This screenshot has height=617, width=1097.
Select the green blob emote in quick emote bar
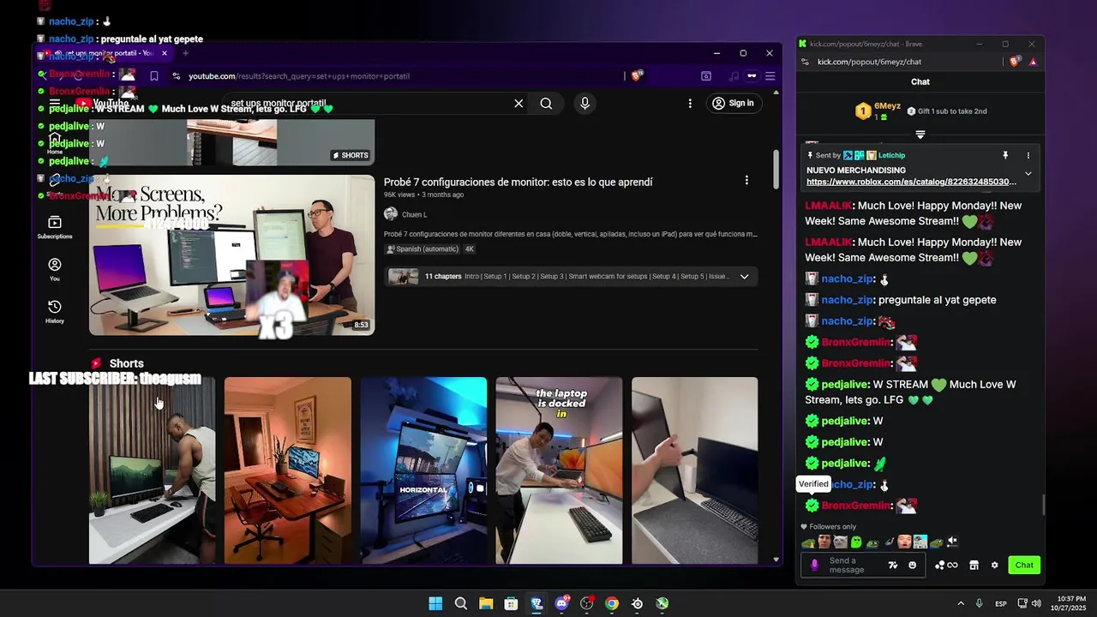click(x=856, y=542)
